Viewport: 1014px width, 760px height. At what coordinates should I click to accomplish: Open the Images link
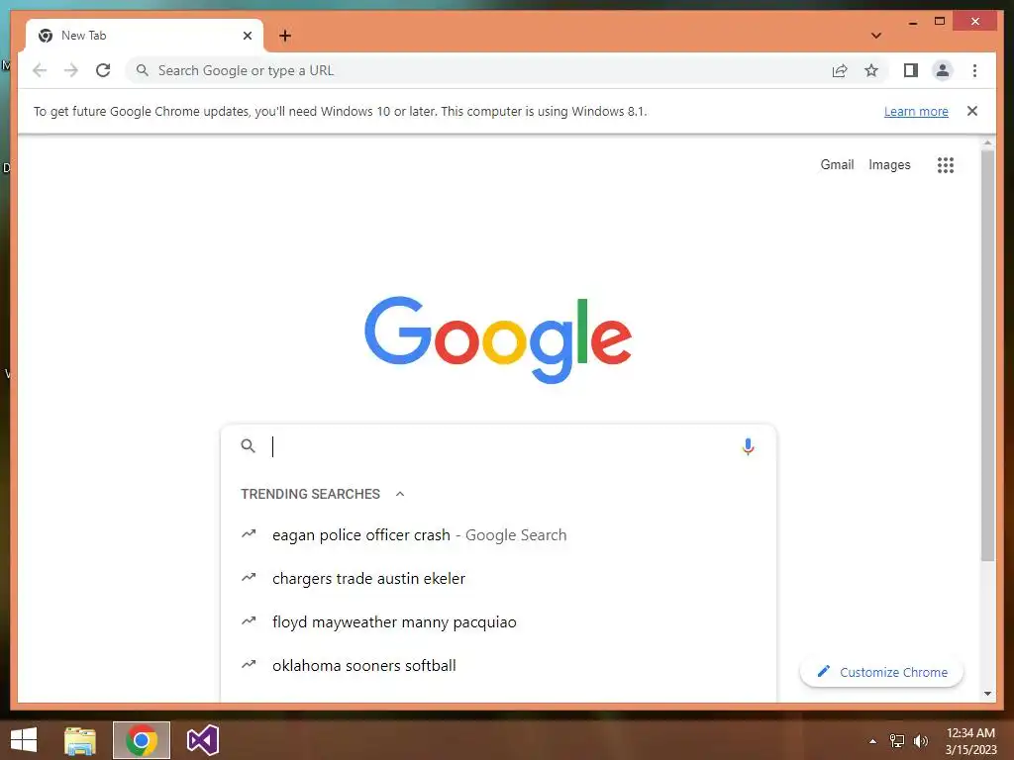point(889,165)
